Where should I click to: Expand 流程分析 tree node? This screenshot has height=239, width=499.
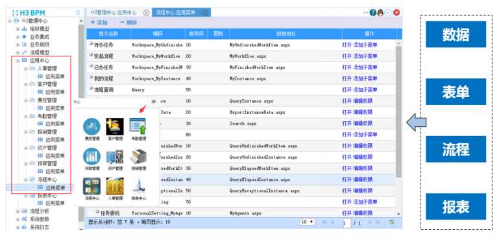(x=18, y=211)
